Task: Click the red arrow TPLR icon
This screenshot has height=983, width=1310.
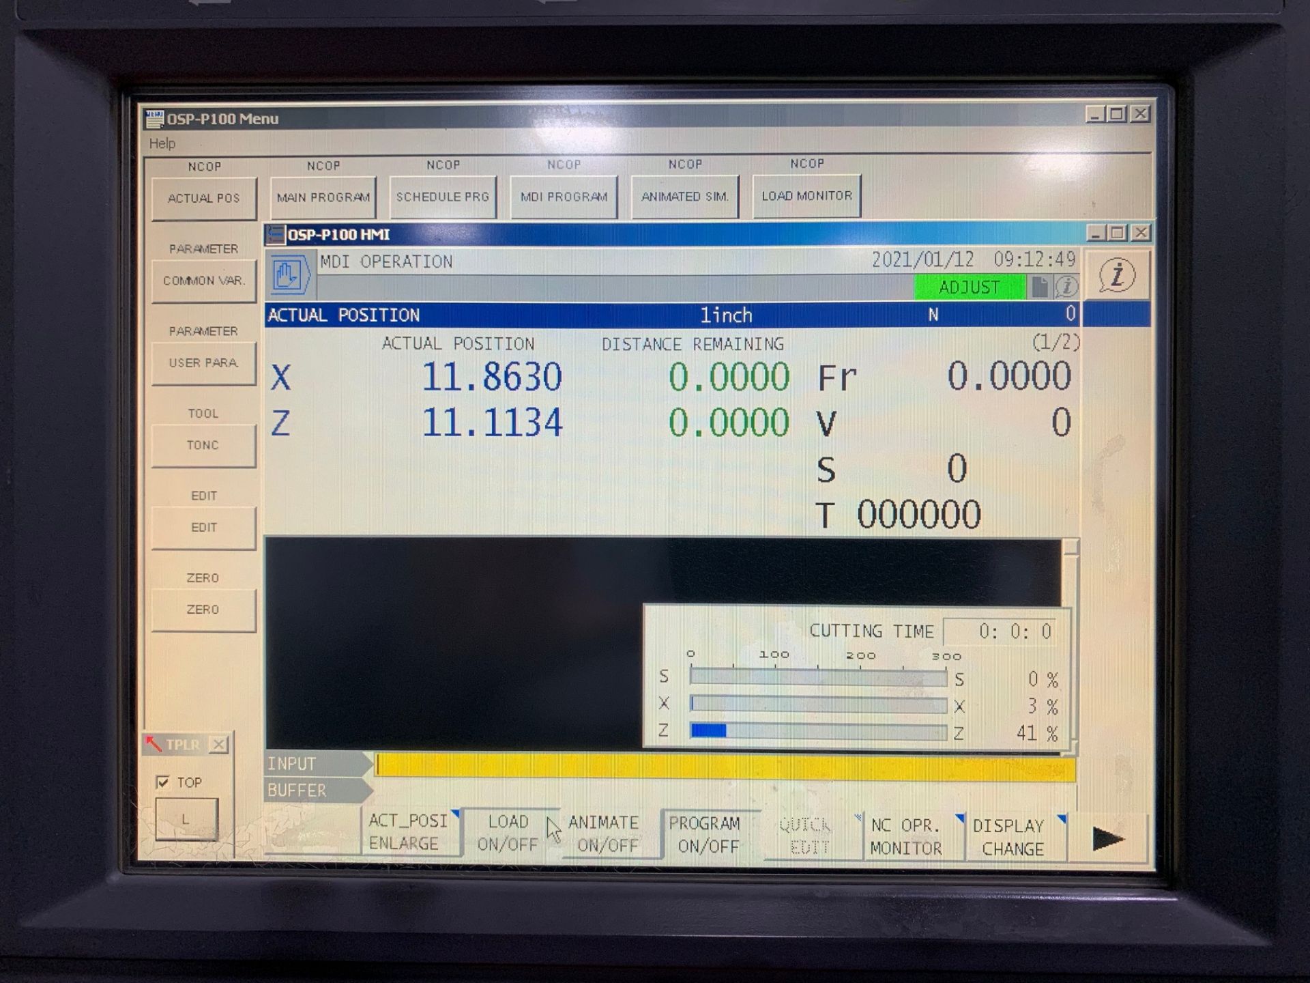Action: coord(154,743)
